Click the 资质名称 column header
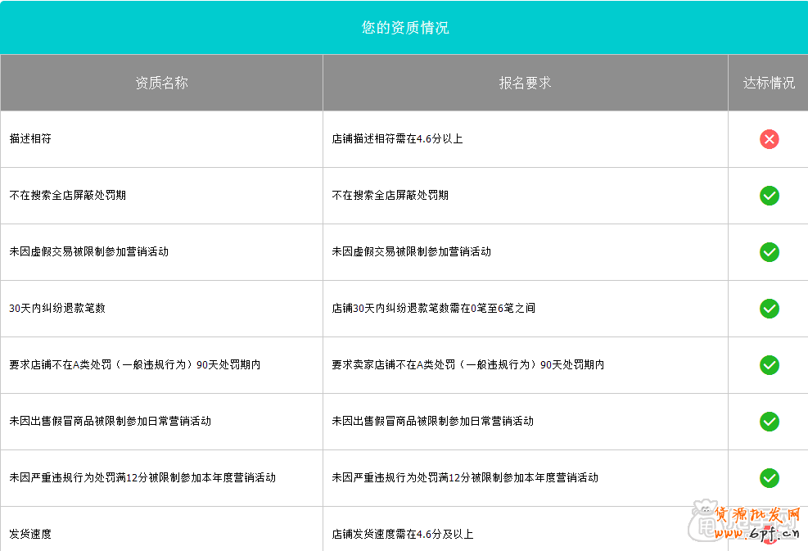Viewport: 808px width, 551px height. 162,82
